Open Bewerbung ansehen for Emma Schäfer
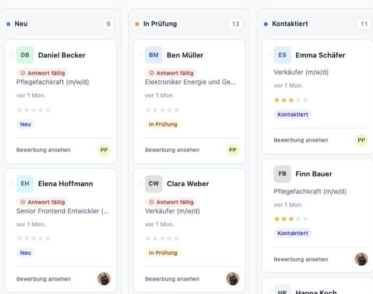373x294 pixels. coord(301,140)
